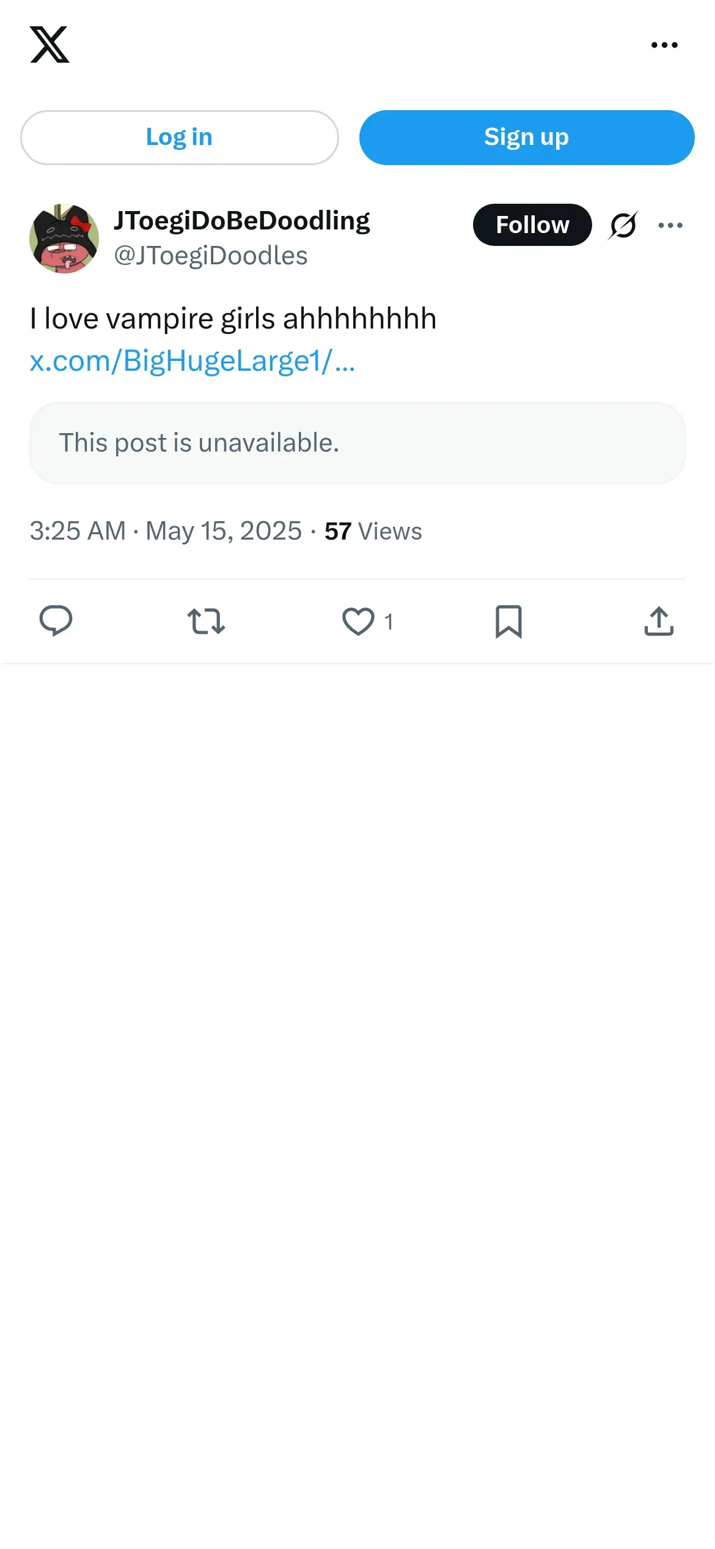Image resolution: width=715 pixels, height=1549 pixels.
Task: Open JToegiDoBeDoodling's profile avatar
Action: (64, 239)
